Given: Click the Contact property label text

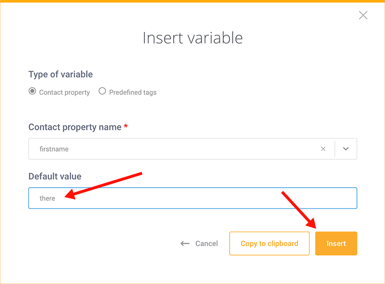Looking at the screenshot, I should tap(64, 92).
